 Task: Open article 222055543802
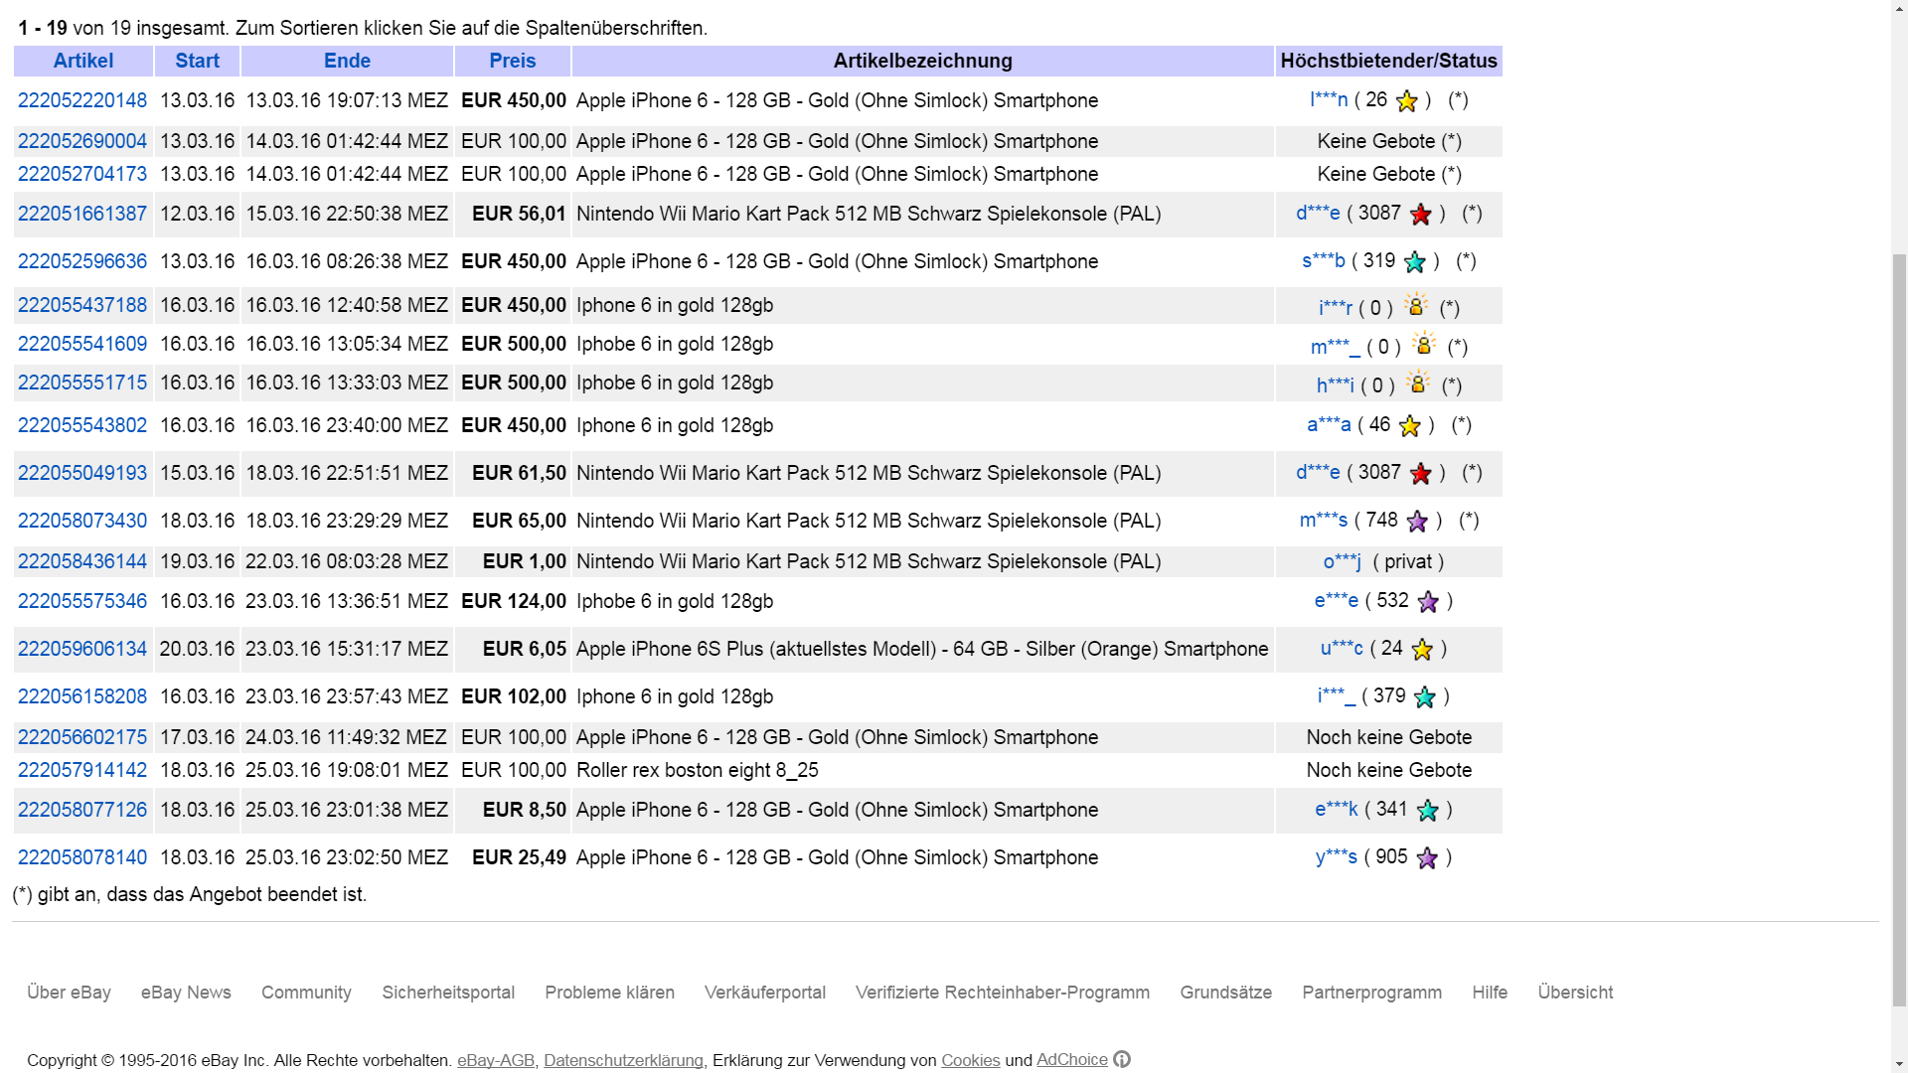click(82, 425)
